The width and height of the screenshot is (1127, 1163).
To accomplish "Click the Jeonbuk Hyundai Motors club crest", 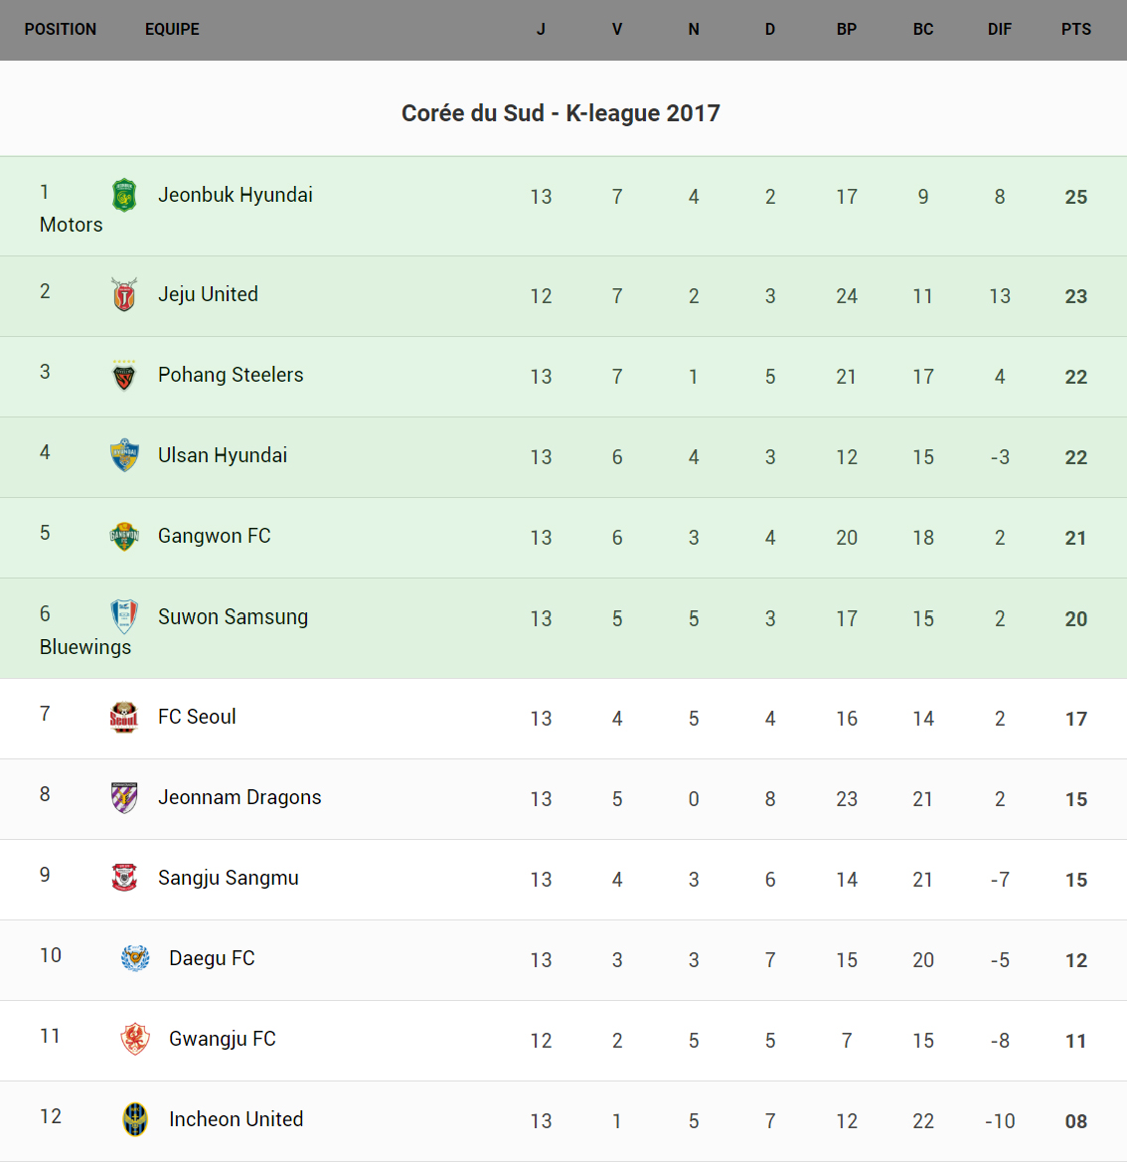I will coord(124,196).
